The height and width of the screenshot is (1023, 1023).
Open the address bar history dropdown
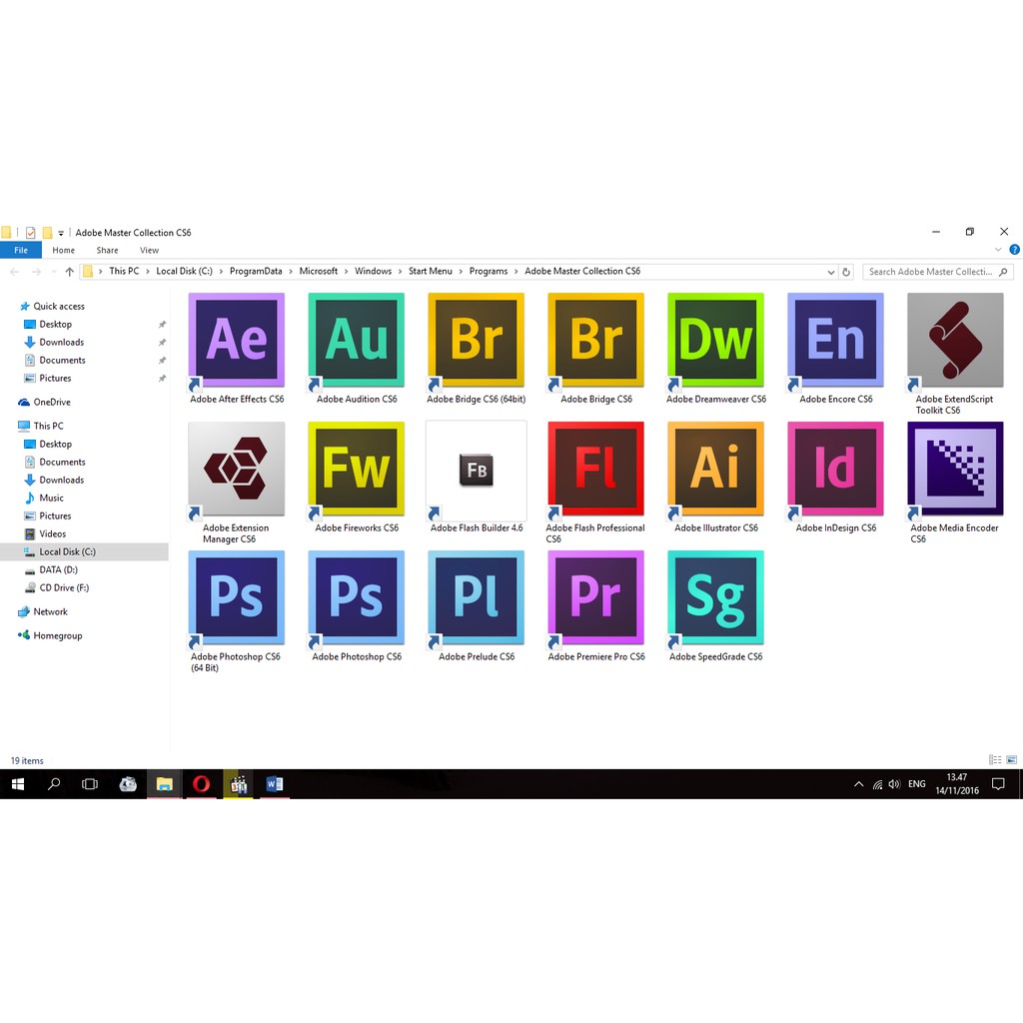point(831,272)
